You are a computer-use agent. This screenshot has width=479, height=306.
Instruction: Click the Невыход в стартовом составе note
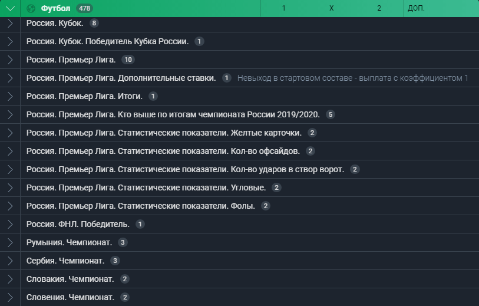pos(352,78)
